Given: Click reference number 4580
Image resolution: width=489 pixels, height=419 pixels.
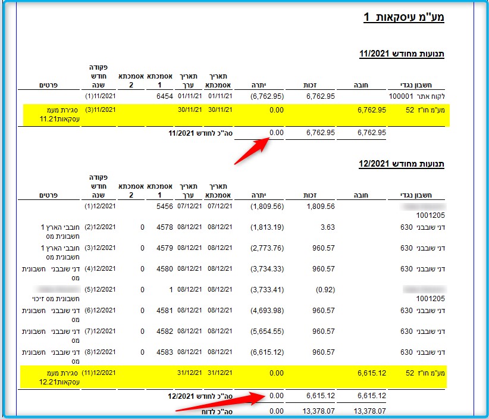Looking at the screenshot, I should (164, 269).
